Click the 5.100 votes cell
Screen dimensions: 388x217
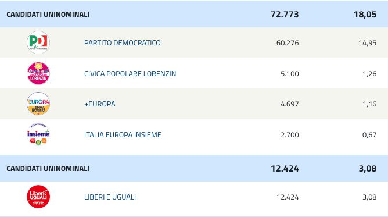click(x=289, y=73)
